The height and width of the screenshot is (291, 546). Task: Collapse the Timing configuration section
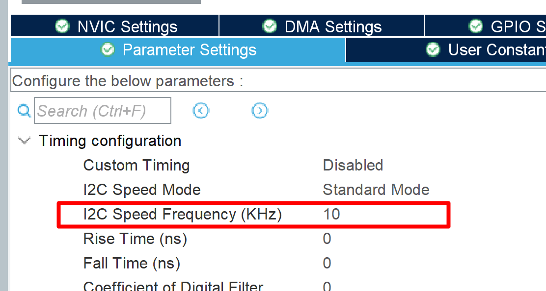coord(23,141)
